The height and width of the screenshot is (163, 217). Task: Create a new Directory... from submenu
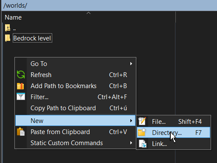173,132
